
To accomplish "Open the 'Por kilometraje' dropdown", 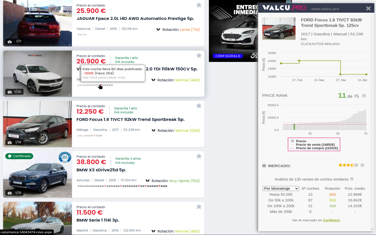I will point(281,189).
